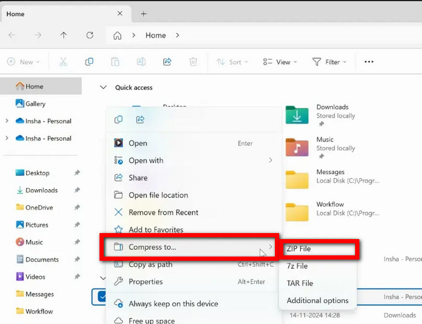Select Add to Favorites
The width and height of the screenshot is (422, 324).
(x=194, y=229)
